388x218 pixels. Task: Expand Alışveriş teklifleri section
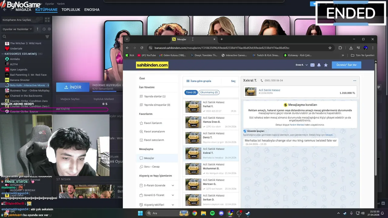(157, 205)
